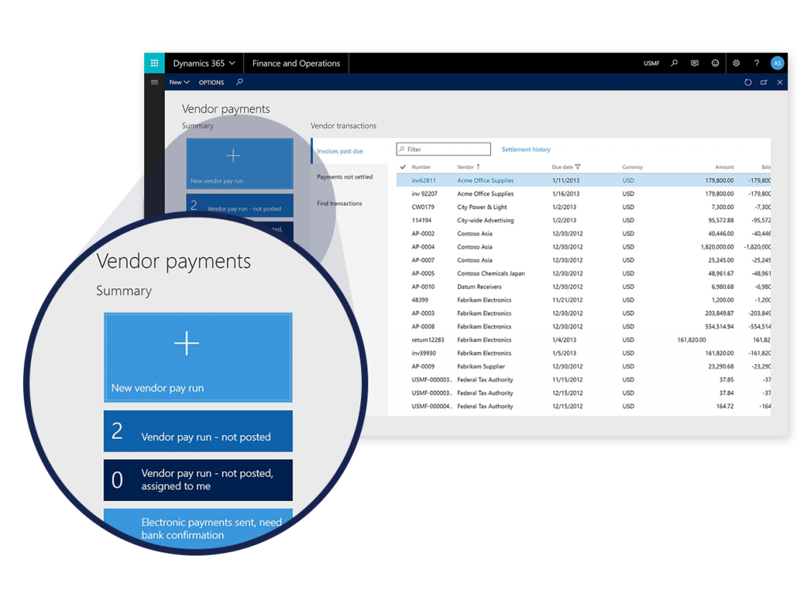Image resolution: width=811 pixels, height=607 pixels.
Task: Click the open in new window icon
Action: [x=764, y=82]
